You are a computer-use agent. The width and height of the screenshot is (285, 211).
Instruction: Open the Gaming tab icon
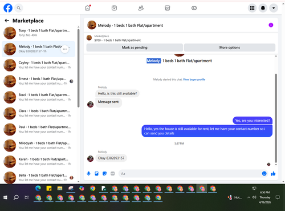point(194,8)
